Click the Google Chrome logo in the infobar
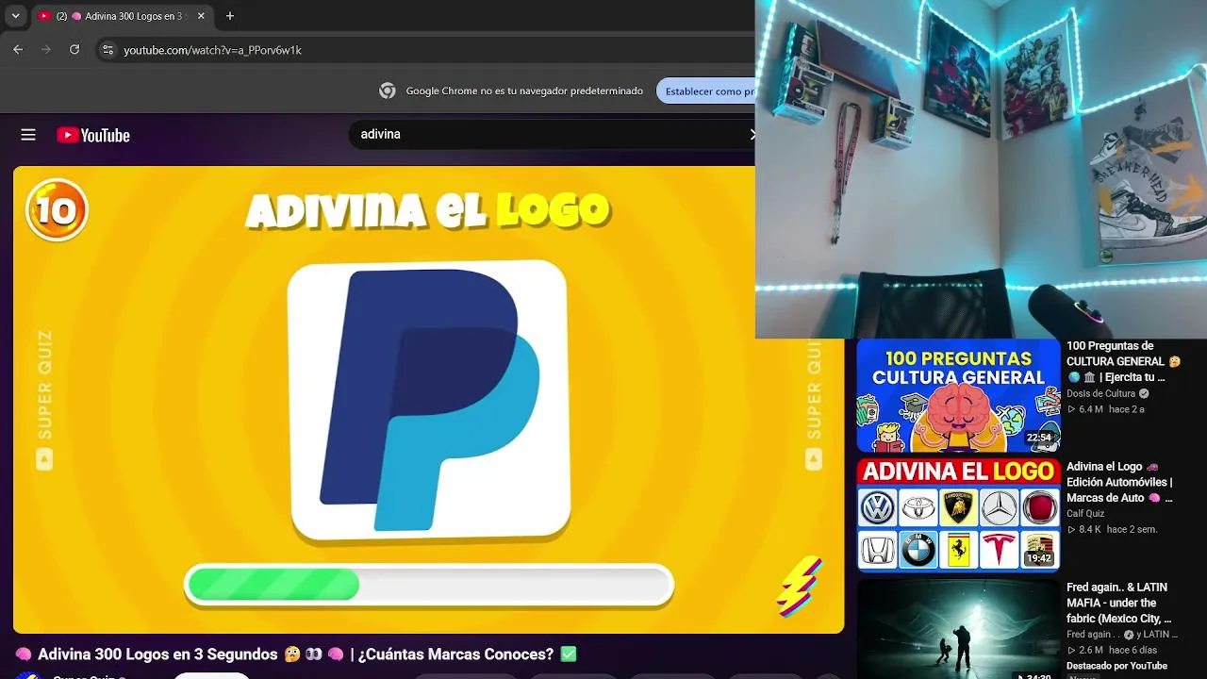The height and width of the screenshot is (679, 1207). (x=388, y=91)
